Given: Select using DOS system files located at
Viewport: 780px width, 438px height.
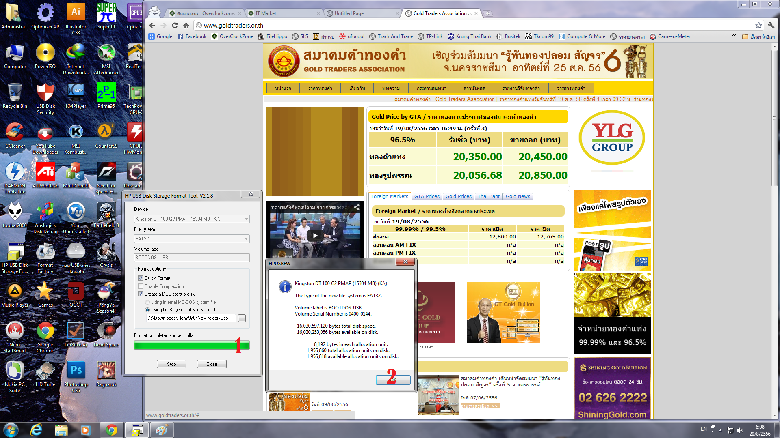Looking at the screenshot, I should tap(147, 310).
